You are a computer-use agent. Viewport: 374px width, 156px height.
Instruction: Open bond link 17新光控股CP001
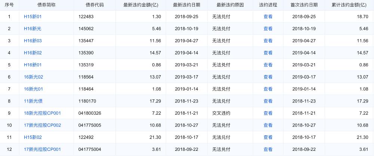click(x=43, y=149)
